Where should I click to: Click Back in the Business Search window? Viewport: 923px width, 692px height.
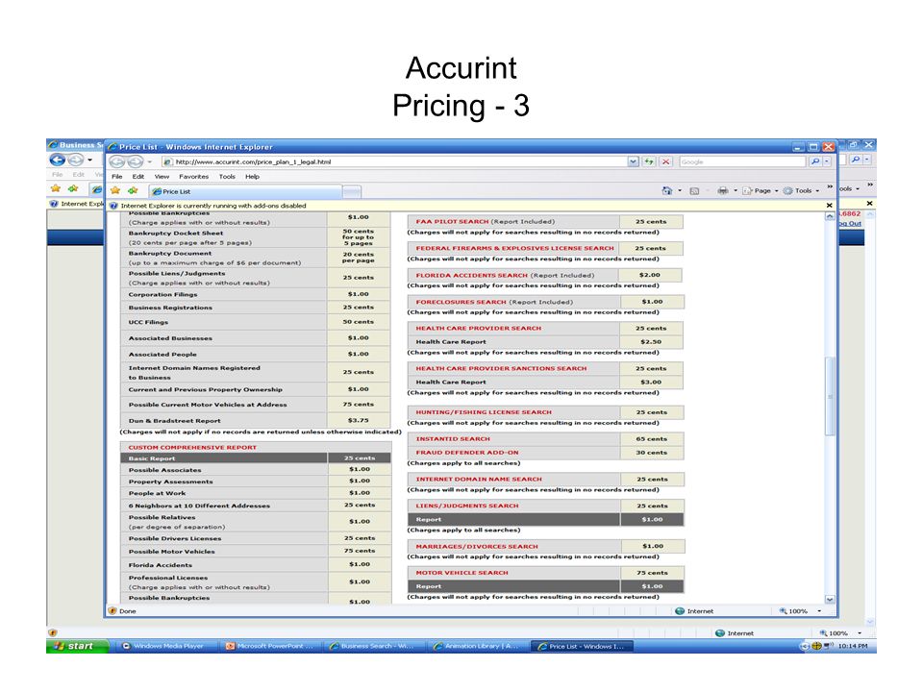pos(57,161)
